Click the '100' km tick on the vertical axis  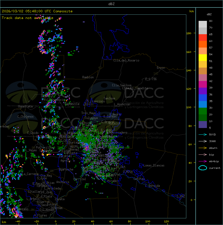(189, 107)
